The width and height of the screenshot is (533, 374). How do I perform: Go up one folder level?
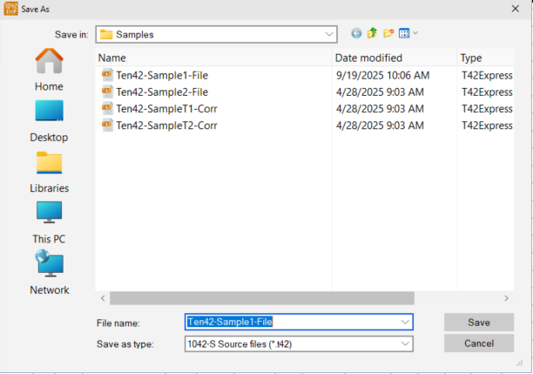pyautogui.click(x=372, y=33)
